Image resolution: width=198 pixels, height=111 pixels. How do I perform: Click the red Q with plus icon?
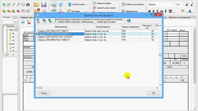click(x=13, y=11)
